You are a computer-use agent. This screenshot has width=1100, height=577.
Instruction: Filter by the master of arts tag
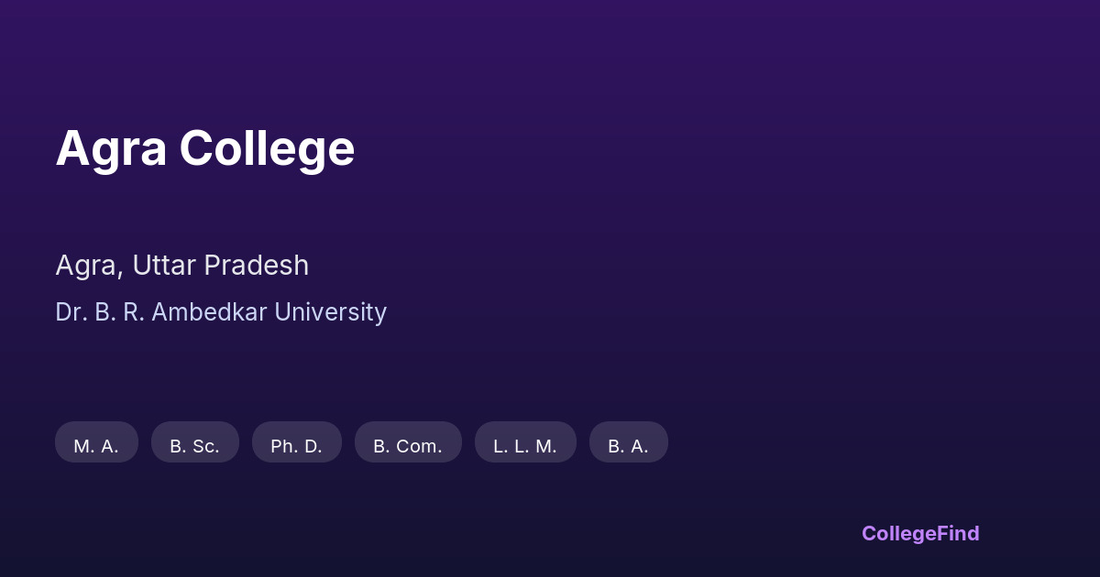click(96, 442)
